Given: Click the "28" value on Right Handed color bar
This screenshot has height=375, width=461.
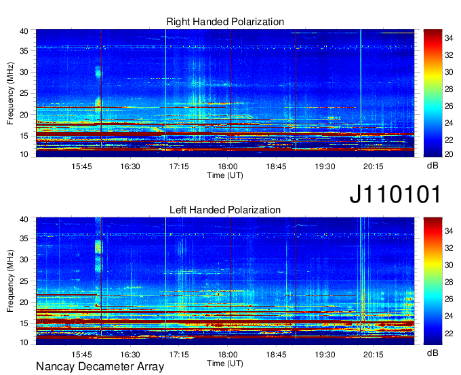Looking at the screenshot, I should [449, 89].
